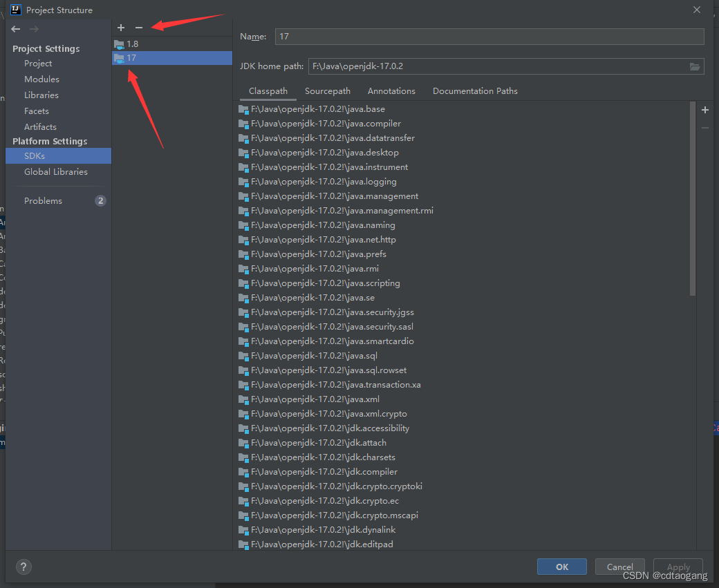Confirm with the OK button
719x588 pixels.
coord(561,567)
